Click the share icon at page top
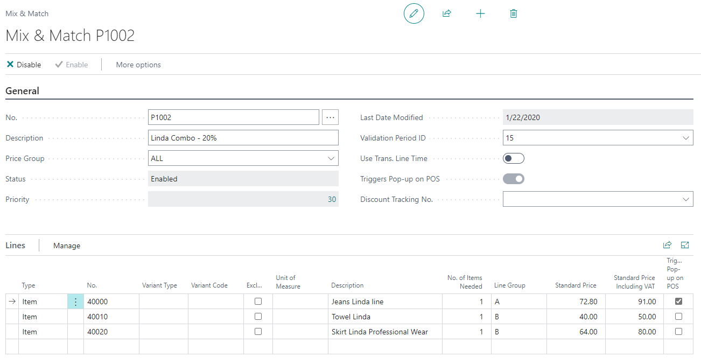The width and height of the screenshot is (701, 364). [x=446, y=13]
